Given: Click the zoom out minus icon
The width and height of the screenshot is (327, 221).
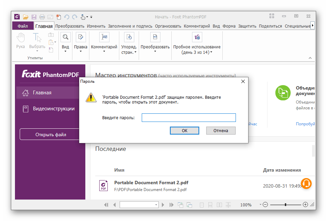Looking at the screenshot, I should click(265, 205).
